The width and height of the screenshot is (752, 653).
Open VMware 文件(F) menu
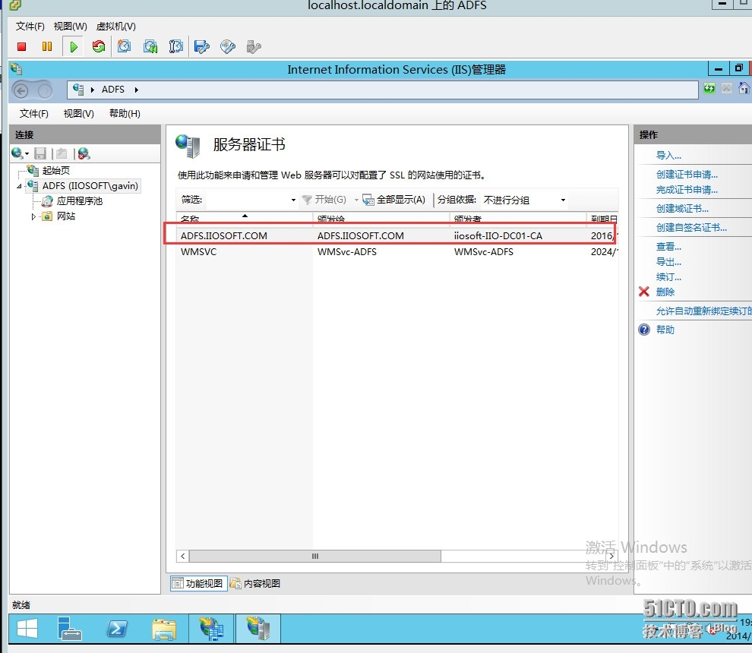[x=30, y=27]
